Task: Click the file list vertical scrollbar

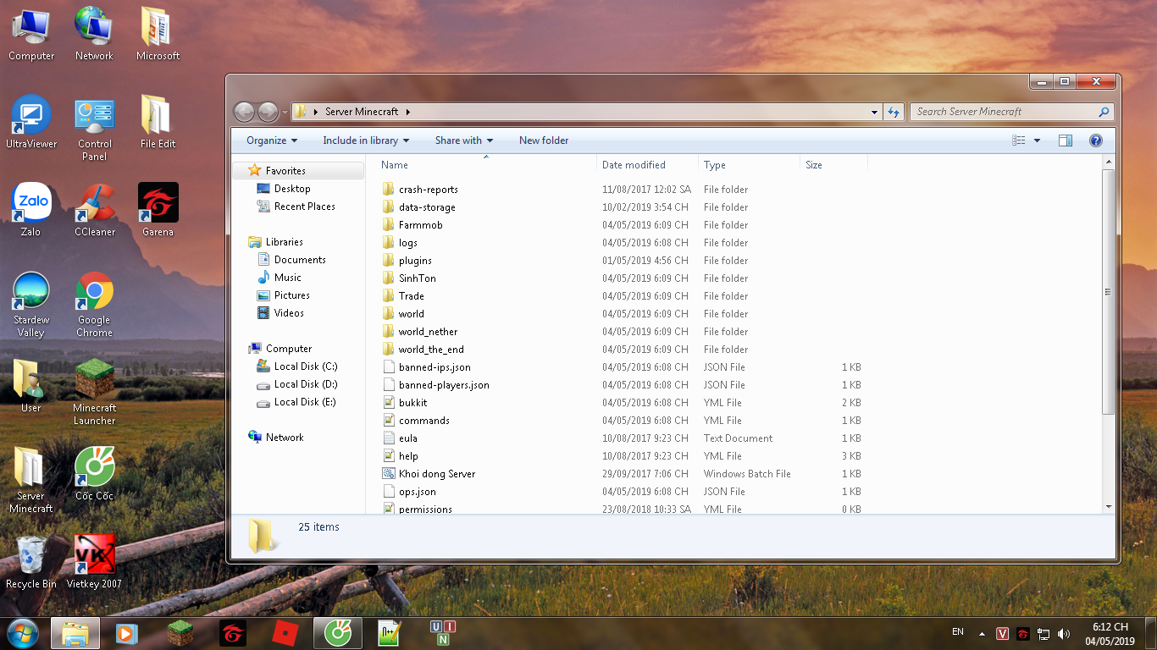Action: pyautogui.click(x=1108, y=292)
